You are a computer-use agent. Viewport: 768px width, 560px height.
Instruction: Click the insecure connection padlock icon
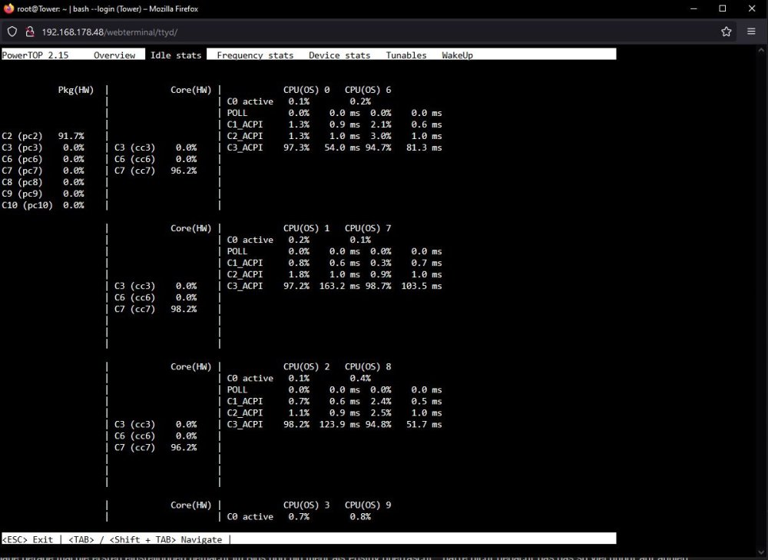30,31
